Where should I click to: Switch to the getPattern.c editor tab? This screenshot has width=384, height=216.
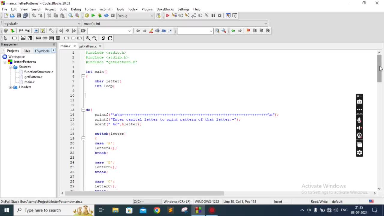88,46
